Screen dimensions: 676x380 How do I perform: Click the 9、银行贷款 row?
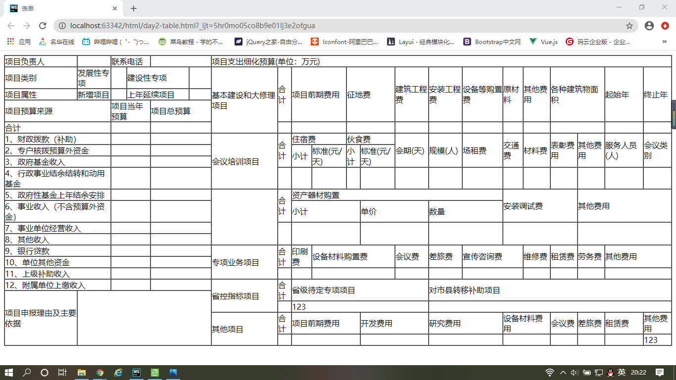click(x=58, y=251)
